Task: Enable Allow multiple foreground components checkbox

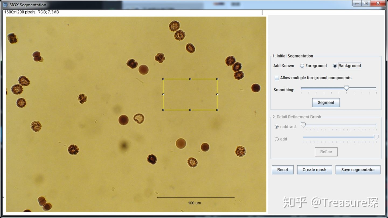Action: pyautogui.click(x=277, y=78)
